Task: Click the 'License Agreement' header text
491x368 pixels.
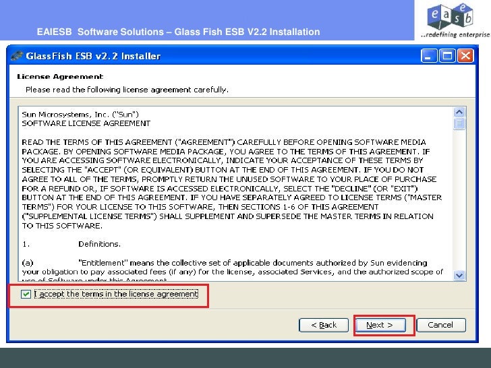Action: pos(60,77)
